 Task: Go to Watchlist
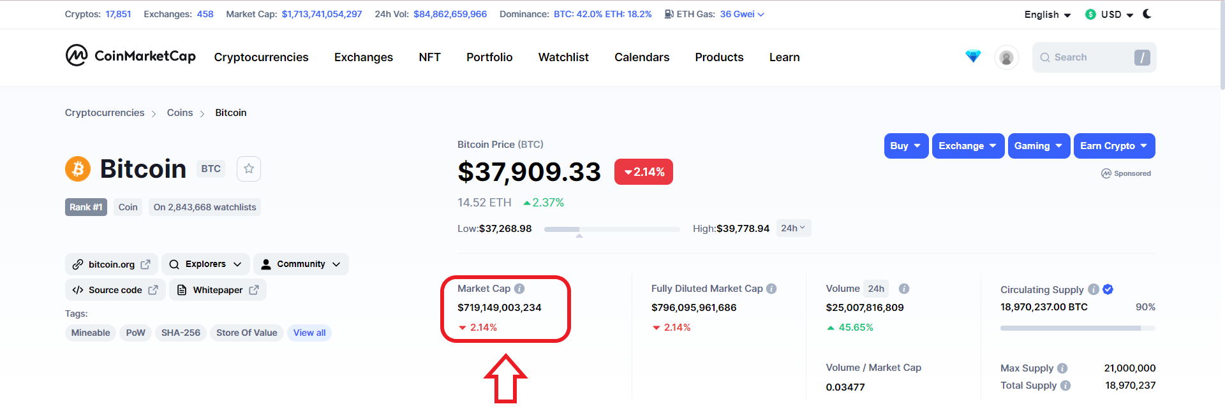[x=563, y=57]
